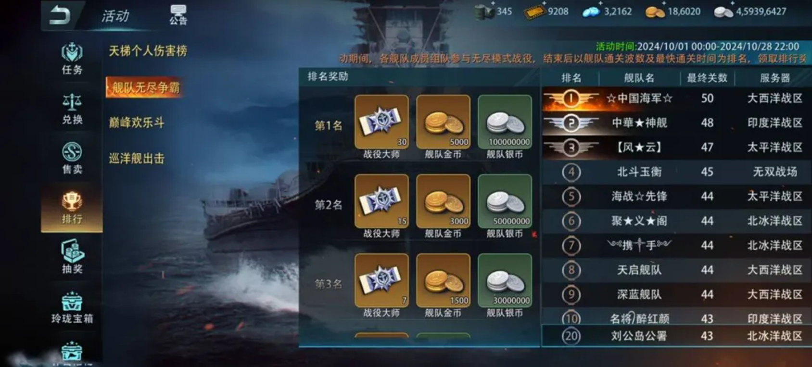Tap the gold coin currency counter 18,6020
This screenshot has width=812, height=367.
tap(672, 12)
